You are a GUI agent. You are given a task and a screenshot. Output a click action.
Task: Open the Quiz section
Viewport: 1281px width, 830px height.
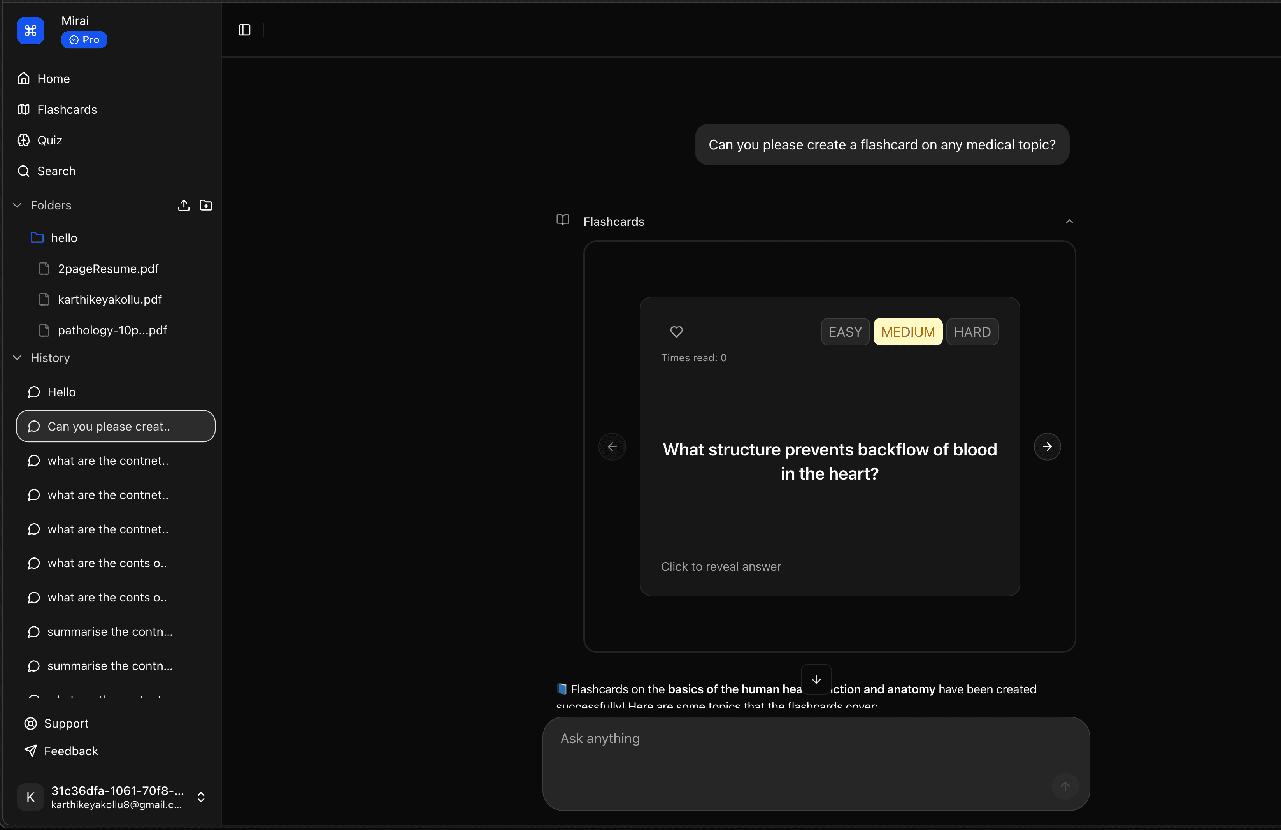coord(47,140)
